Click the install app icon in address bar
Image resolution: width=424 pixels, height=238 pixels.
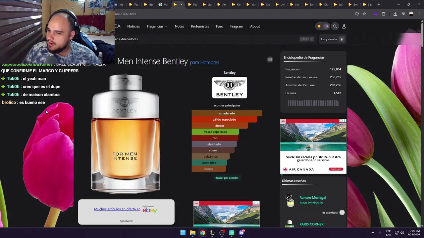(357, 14)
